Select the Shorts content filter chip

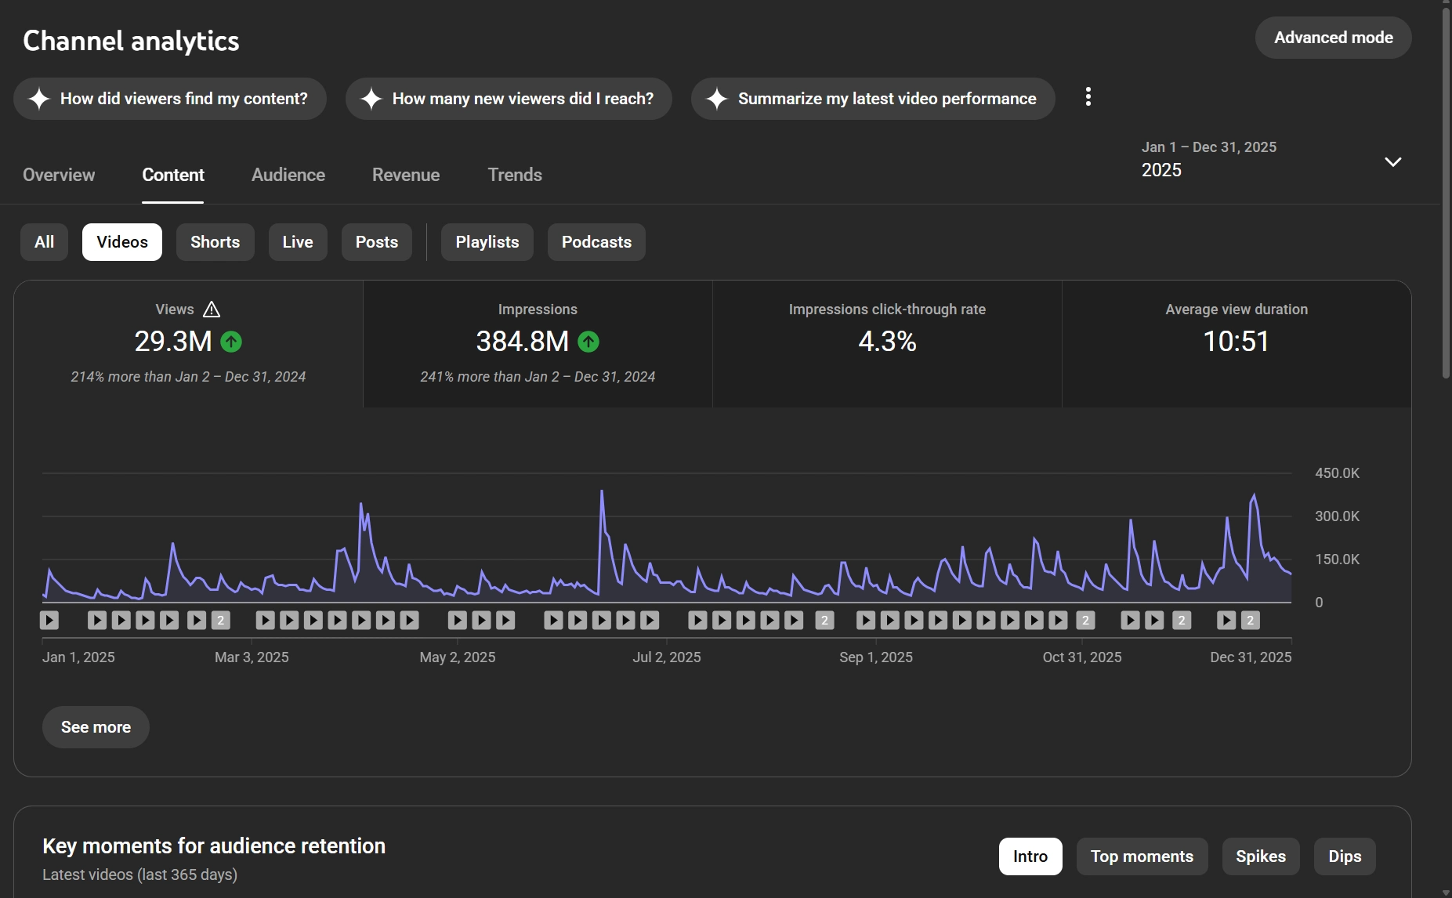pyautogui.click(x=215, y=242)
